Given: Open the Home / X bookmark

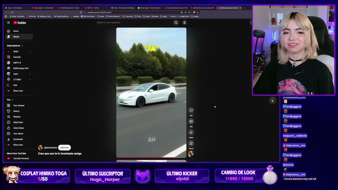Looking at the screenshot, I should pos(172,16).
